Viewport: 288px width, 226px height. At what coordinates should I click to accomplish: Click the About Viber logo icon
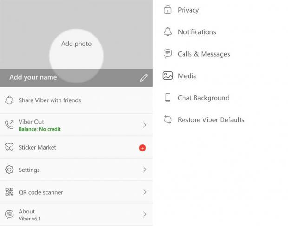[x=9, y=214]
